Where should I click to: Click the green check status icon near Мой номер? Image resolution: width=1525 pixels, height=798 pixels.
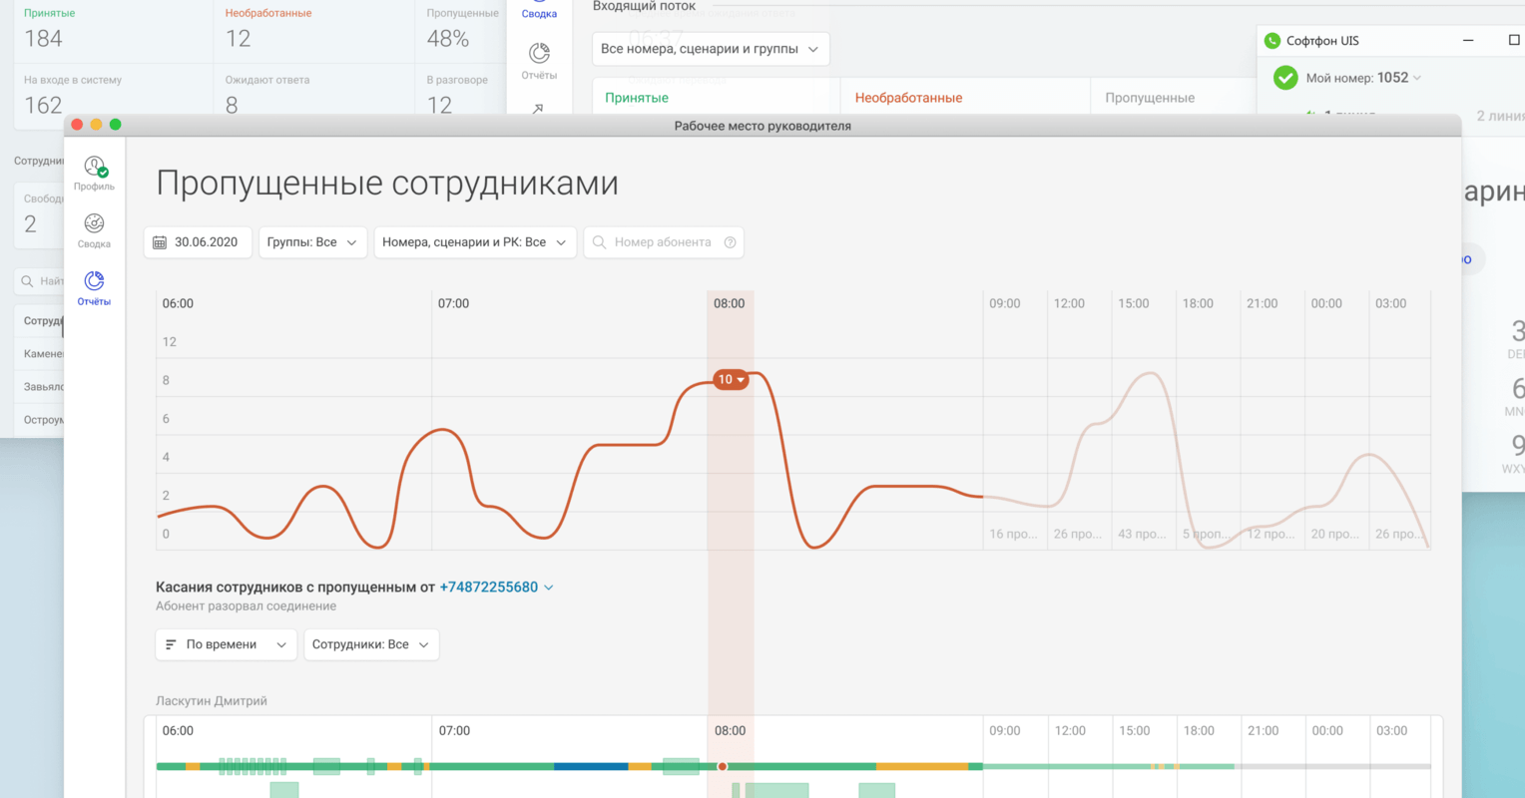[1285, 78]
